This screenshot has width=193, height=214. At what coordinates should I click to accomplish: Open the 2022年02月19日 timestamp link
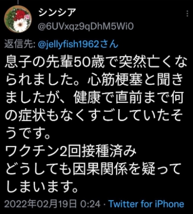tap(40, 204)
